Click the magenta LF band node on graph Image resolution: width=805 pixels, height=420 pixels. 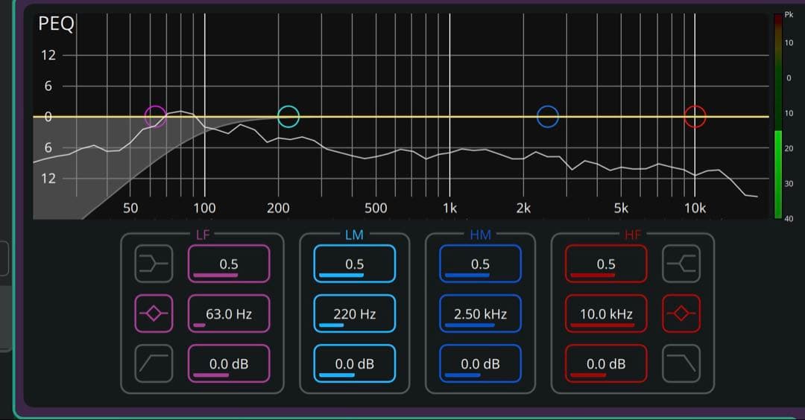tap(155, 116)
